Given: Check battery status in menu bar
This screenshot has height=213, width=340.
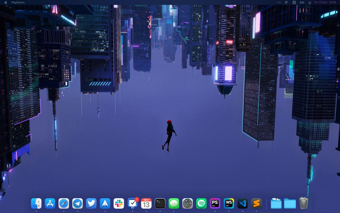Looking at the screenshot, I should [x=302, y=2].
